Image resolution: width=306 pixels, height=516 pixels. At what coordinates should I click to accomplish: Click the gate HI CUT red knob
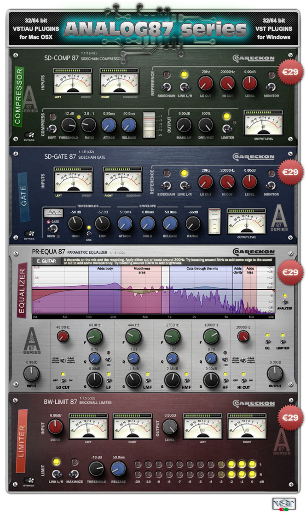tap(228, 182)
